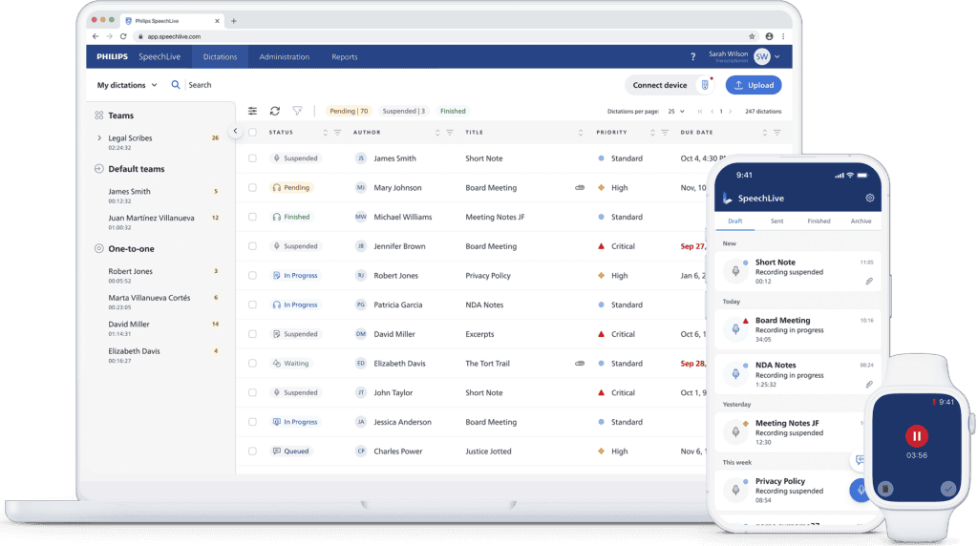Image resolution: width=978 pixels, height=546 pixels.
Task: Collapse the sidebar with chevron handle
Action: click(235, 131)
